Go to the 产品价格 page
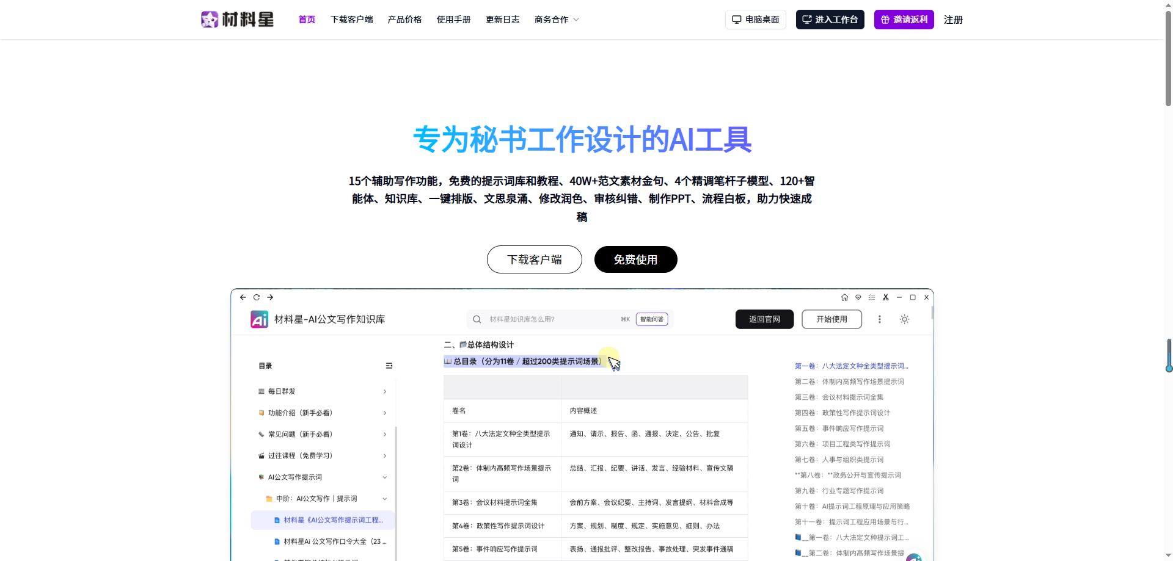1173x561 pixels. tap(404, 20)
